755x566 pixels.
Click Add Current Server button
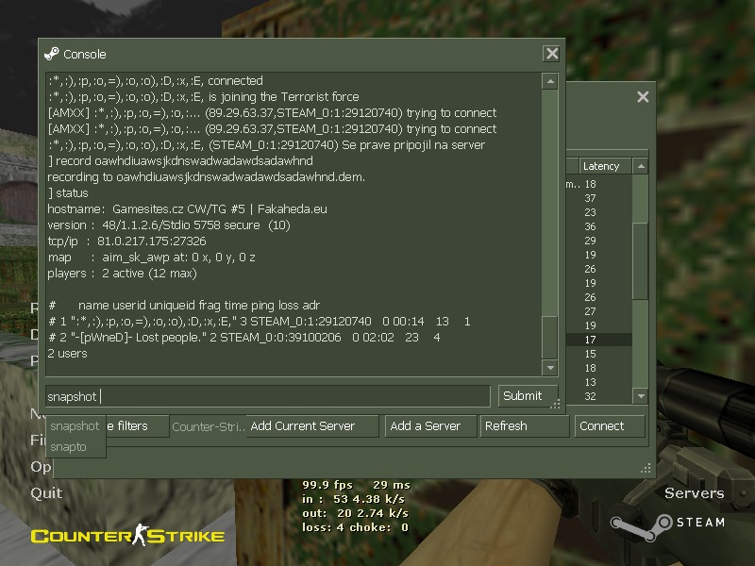[x=312, y=426]
